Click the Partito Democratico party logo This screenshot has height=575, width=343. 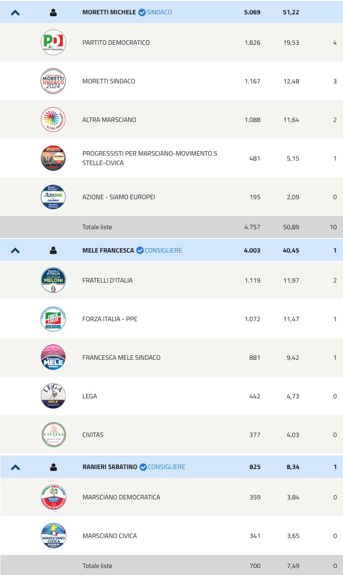[53, 42]
